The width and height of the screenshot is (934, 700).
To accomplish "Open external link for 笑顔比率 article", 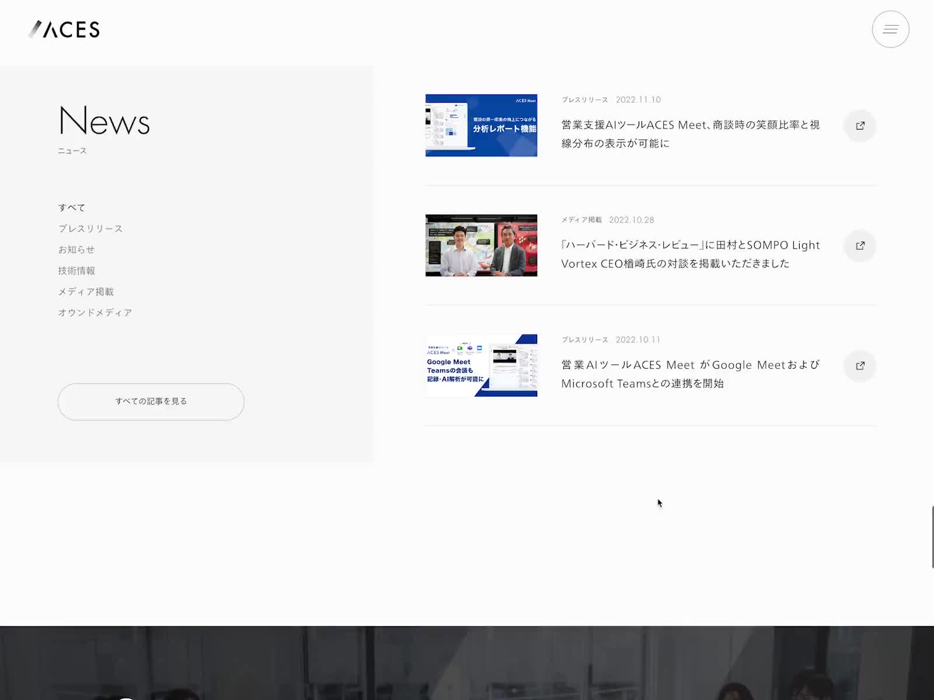I will point(860,125).
